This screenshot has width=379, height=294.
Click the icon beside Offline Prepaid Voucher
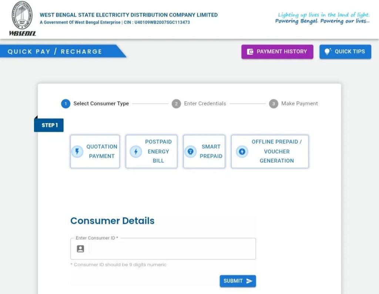tap(242, 151)
